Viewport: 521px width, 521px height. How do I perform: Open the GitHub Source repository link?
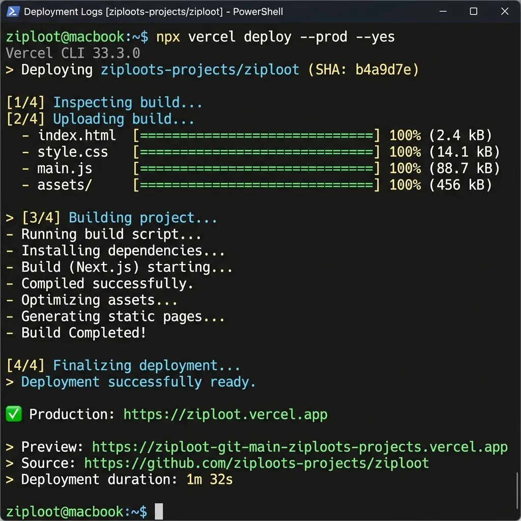256,463
